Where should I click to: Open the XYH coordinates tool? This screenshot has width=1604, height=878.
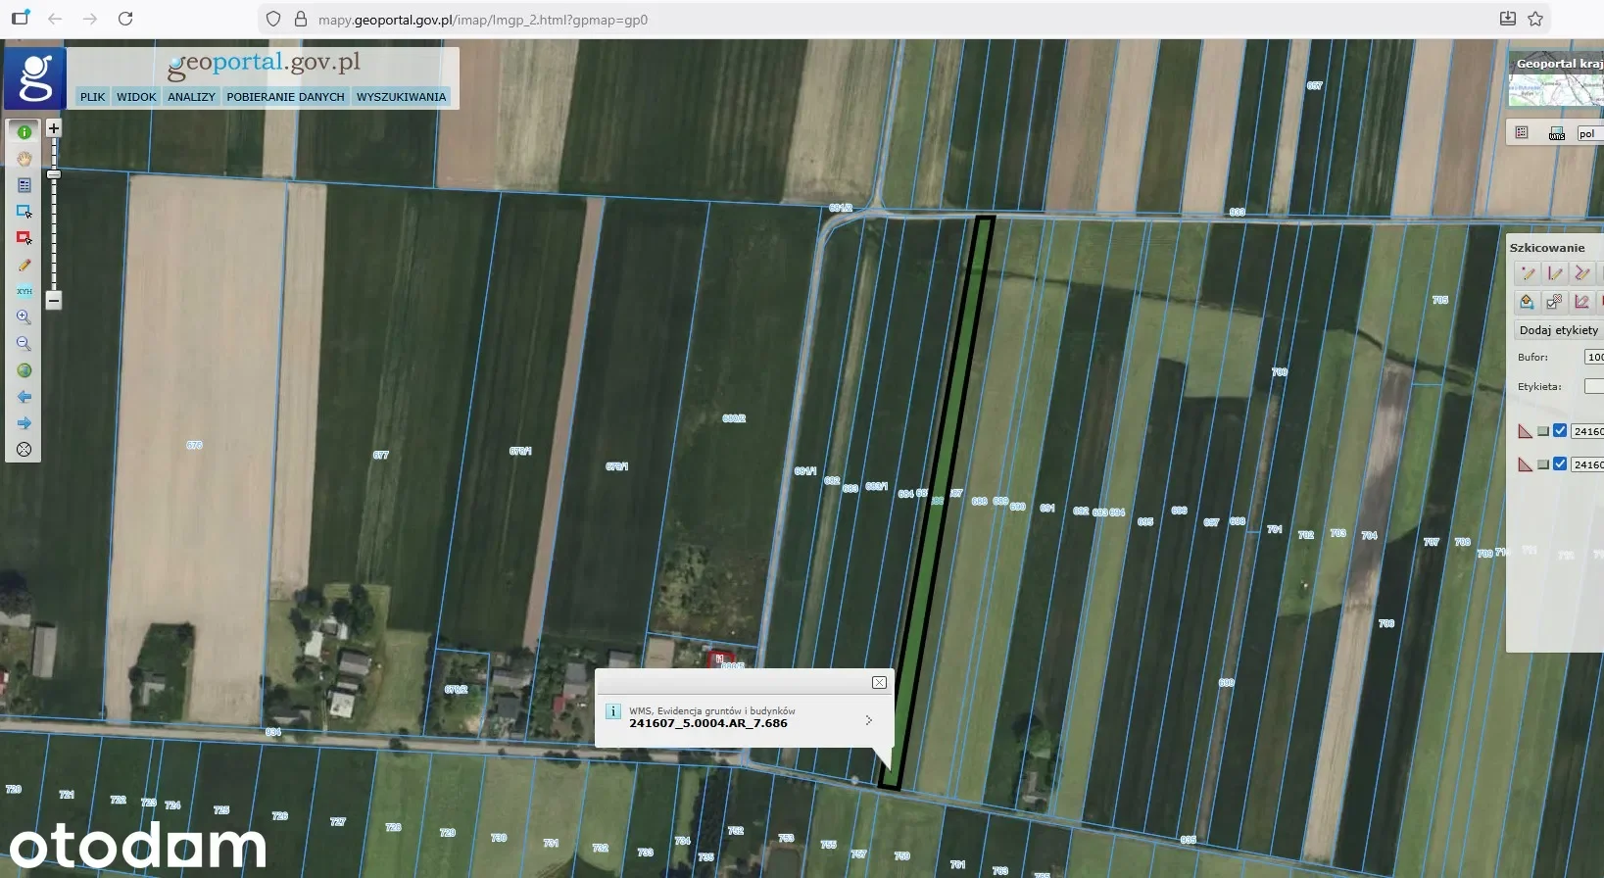tap(24, 291)
